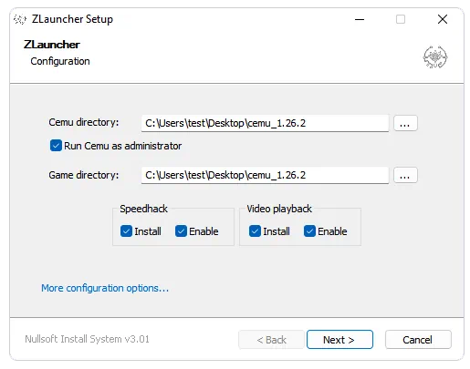Click Nullsoft Install System v3.01 text
The image size is (470, 369).
87,339
